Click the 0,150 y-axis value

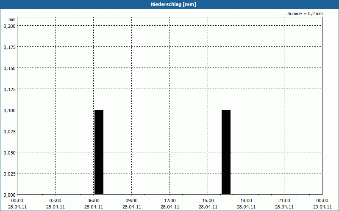pyautogui.click(x=9, y=68)
